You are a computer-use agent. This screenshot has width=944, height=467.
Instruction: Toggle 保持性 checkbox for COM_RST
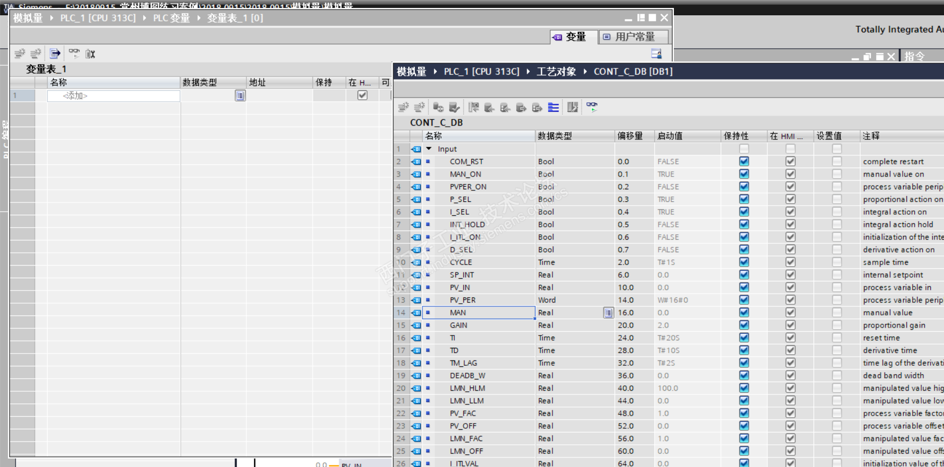[744, 161]
